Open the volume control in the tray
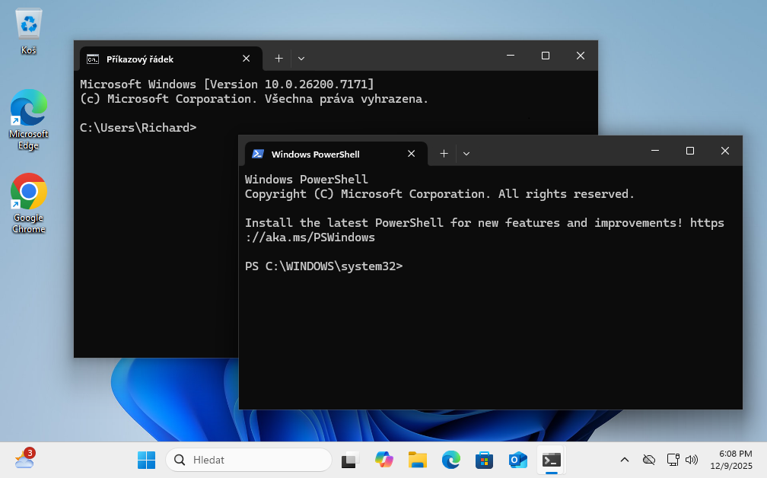This screenshot has height=478, width=767. click(x=692, y=460)
